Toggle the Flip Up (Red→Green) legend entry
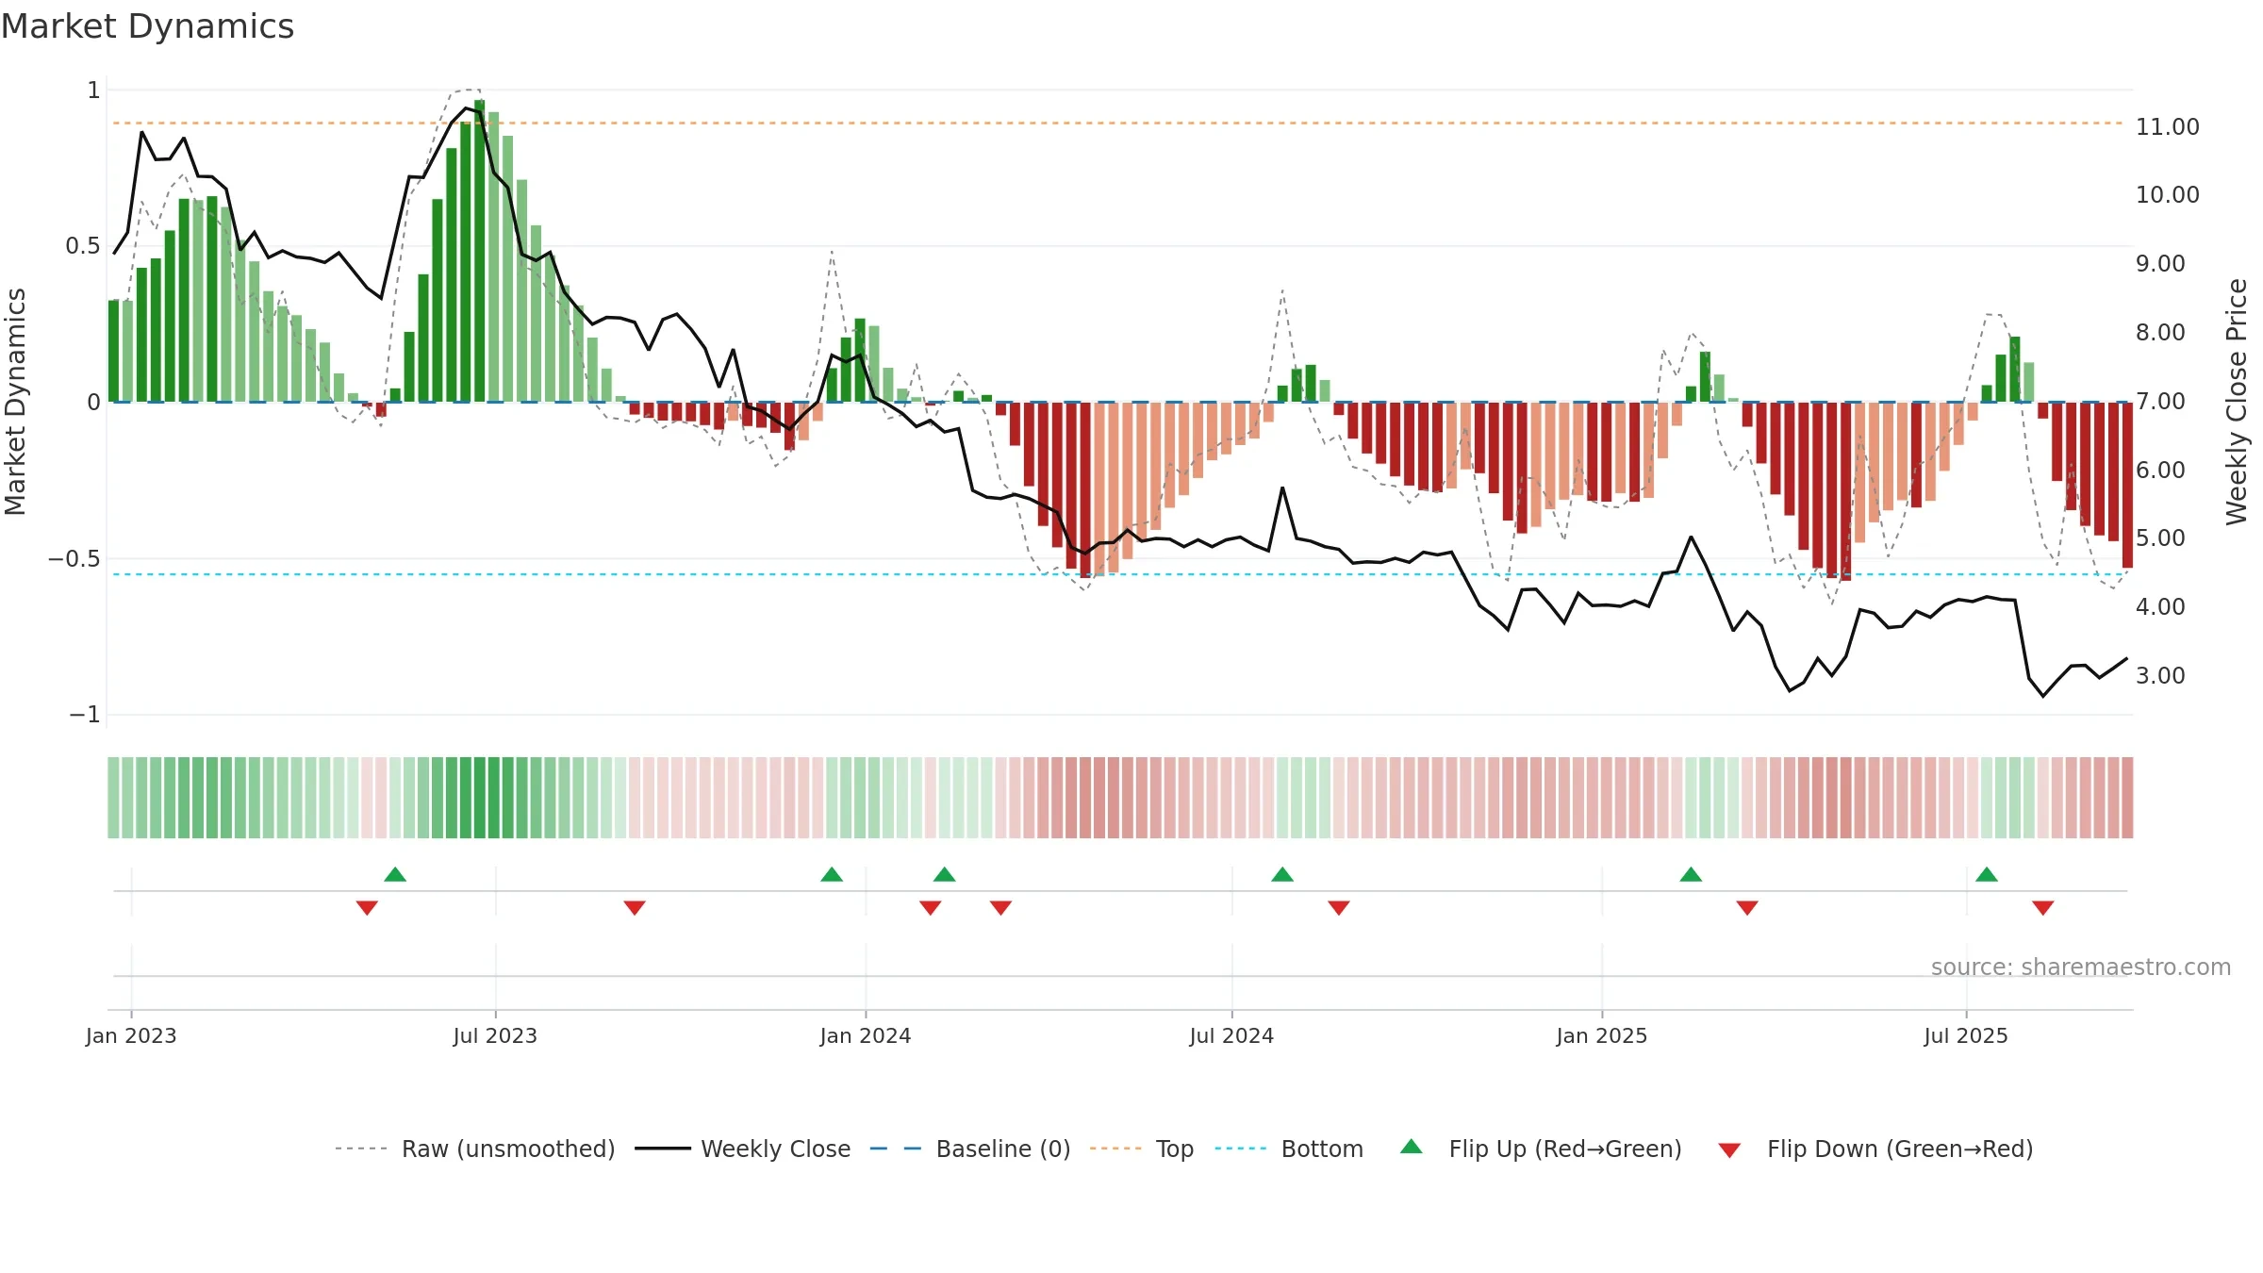This screenshot has width=2263, height=1273. 1541,1149
